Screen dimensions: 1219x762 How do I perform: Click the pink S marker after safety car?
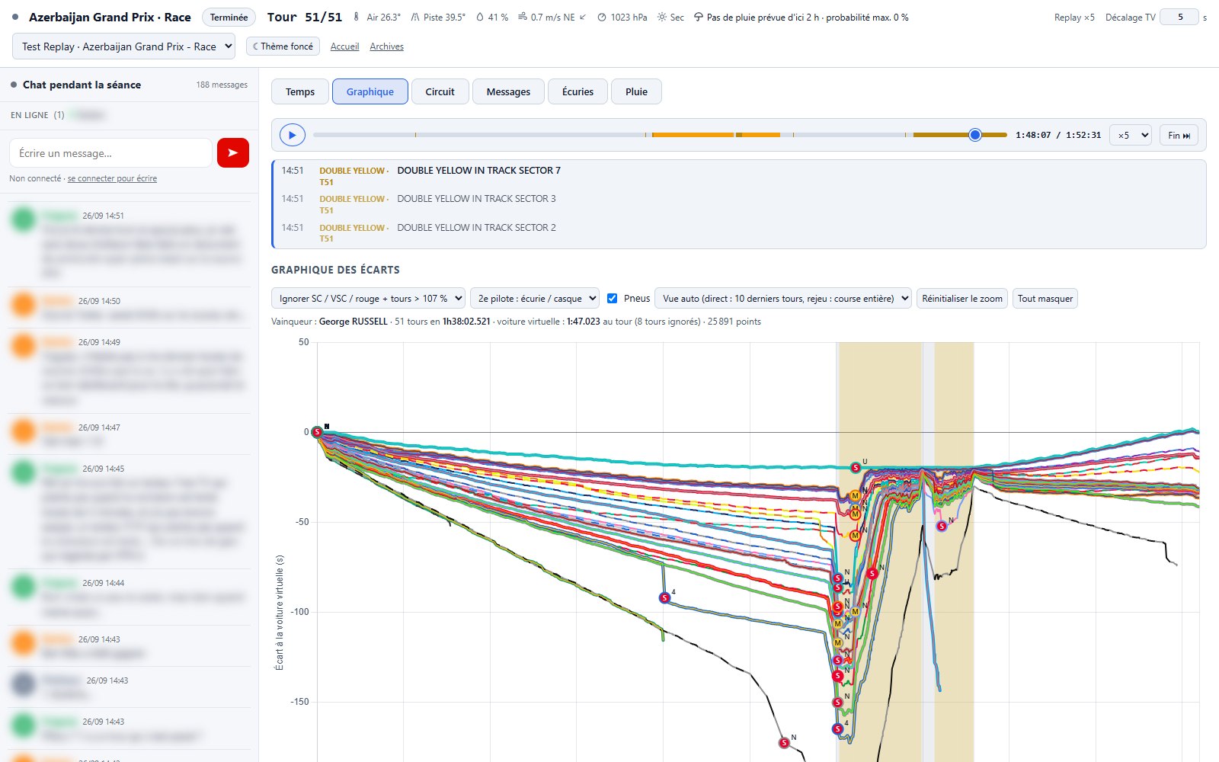(x=942, y=526)
